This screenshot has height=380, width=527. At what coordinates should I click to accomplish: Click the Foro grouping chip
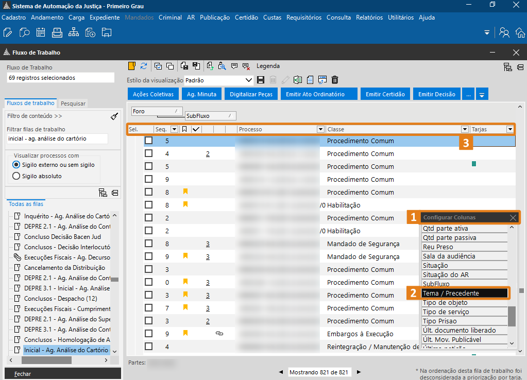pyautogui.click(x=157, y=111)
